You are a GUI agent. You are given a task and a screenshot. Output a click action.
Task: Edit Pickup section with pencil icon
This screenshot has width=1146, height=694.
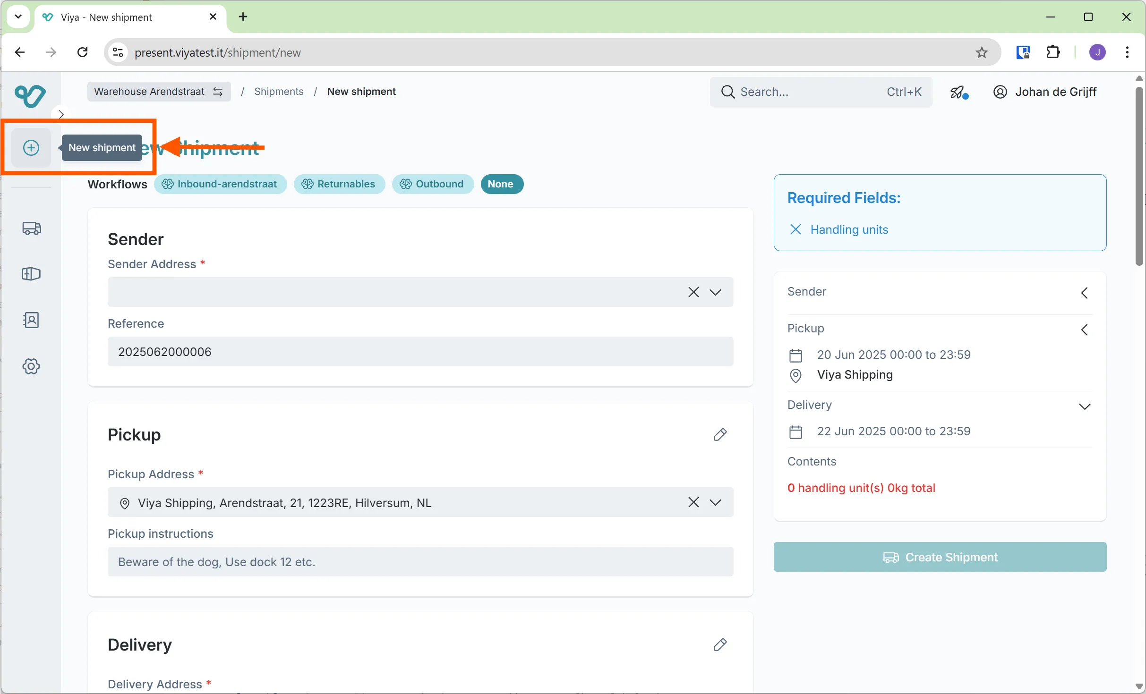(719, 434)
